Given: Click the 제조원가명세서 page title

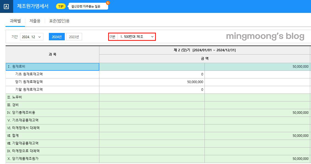Looking at the screenshot, I should (x=33, y=6).
